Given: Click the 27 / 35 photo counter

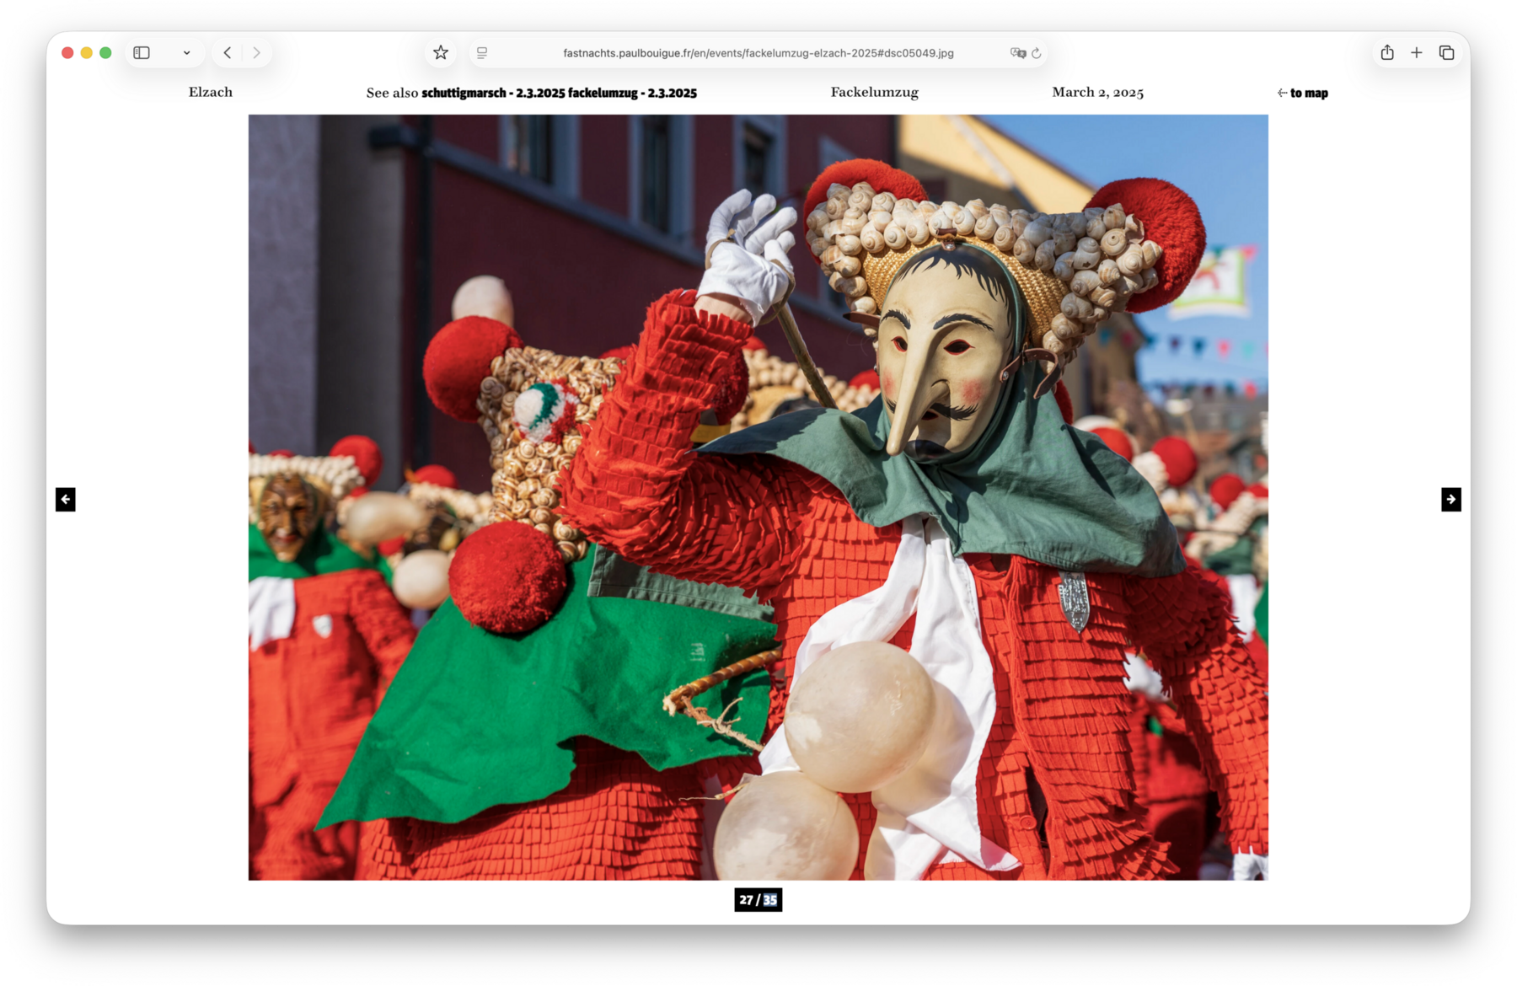Looking at the screenshot, I should [x=758, y=900].
